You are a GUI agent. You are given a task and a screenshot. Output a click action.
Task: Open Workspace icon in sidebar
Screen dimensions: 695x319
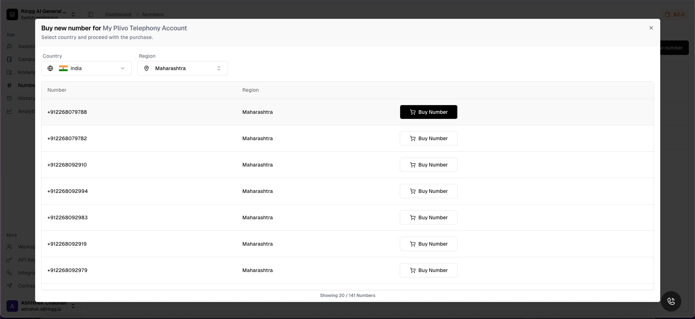(x=10, y=247)
